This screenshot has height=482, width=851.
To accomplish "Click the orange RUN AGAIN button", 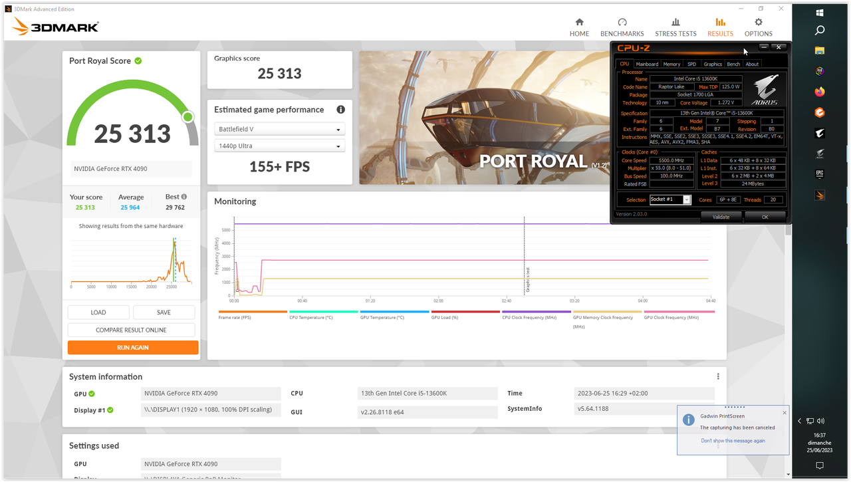I will click(x=133, y=348).
